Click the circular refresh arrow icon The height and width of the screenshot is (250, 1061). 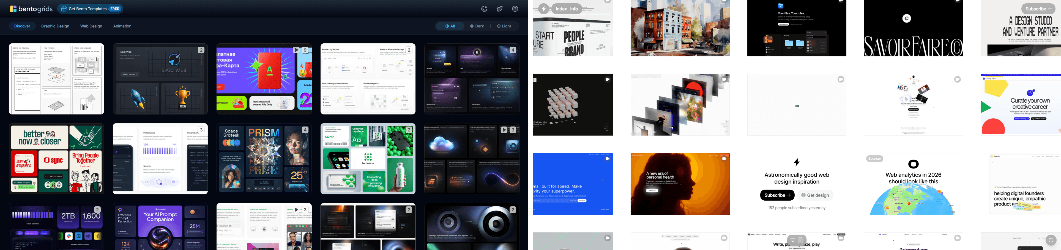[x=1051, y=240]
